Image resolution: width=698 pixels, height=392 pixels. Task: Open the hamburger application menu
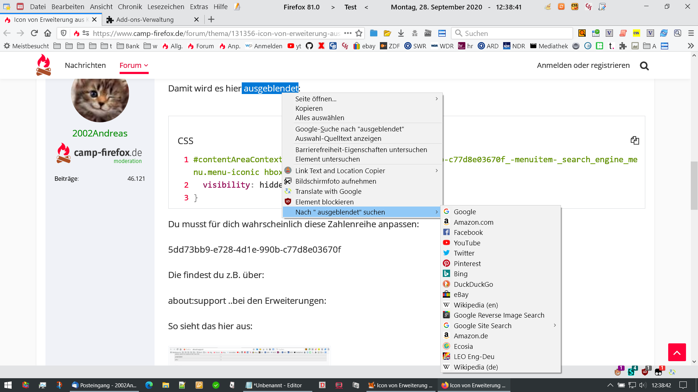click(691, 33)
